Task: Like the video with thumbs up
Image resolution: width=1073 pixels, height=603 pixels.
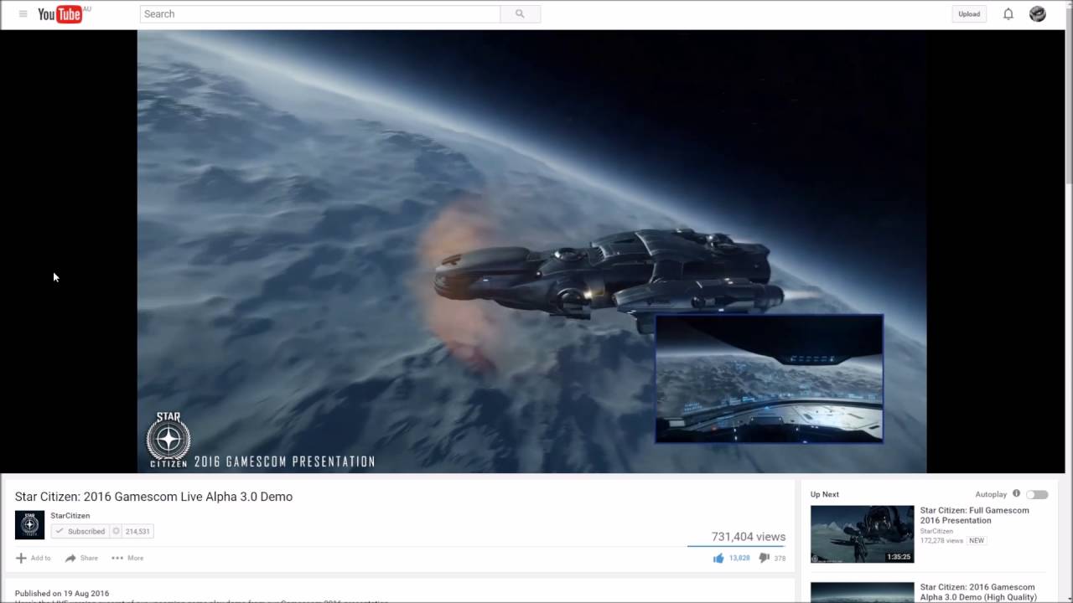Action: [718, 558]
